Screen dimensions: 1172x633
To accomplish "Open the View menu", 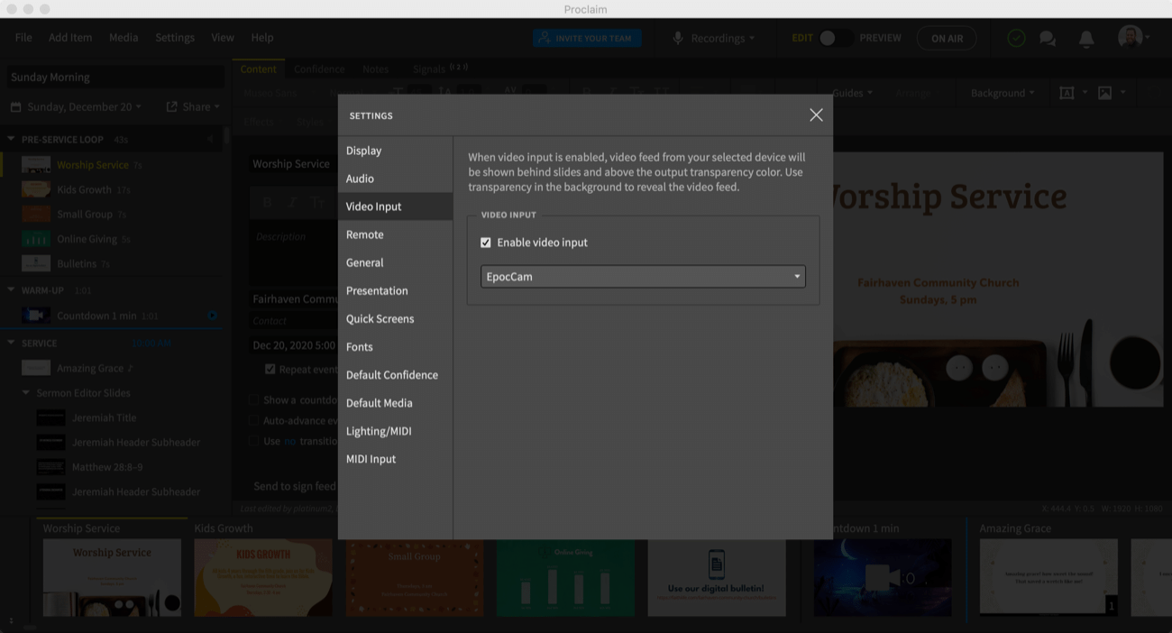I will pyautogui.click(x=223, y=37).
